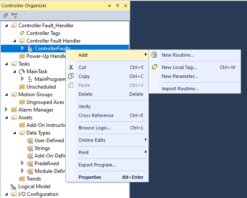Select the Logical Model tree item
Screen dimensions: 247x198
[34, 187]
